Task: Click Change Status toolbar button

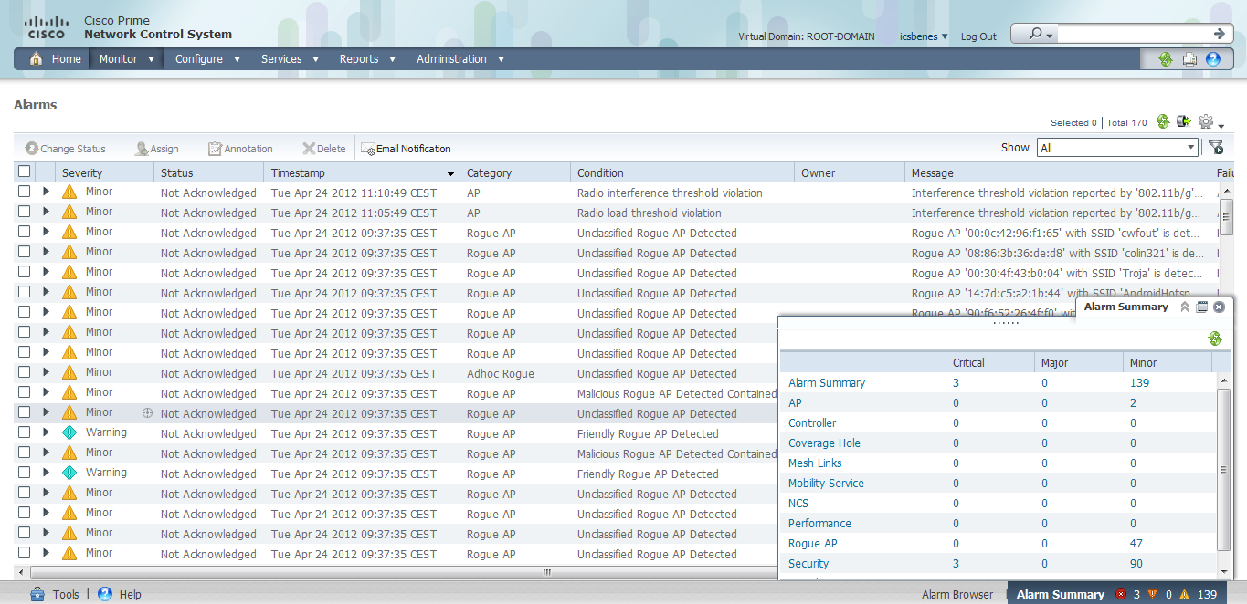Action: tap(65, 149)
